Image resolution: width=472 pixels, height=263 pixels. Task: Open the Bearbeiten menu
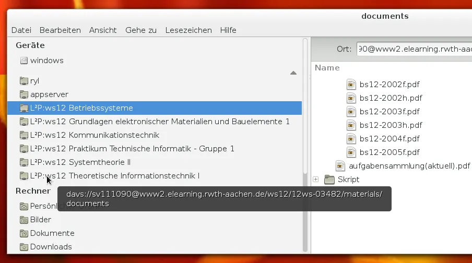tap(60, 30)
